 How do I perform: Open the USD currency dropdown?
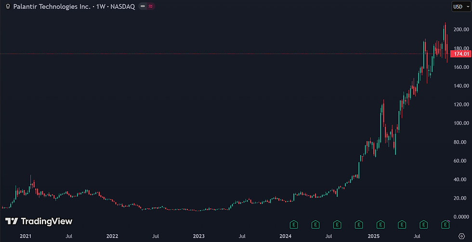[x=461, y=7]
